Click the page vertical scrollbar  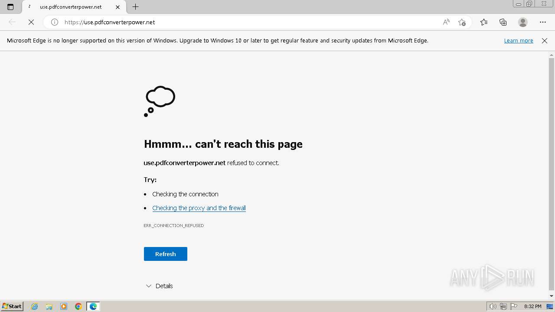(x=552, y=173)
